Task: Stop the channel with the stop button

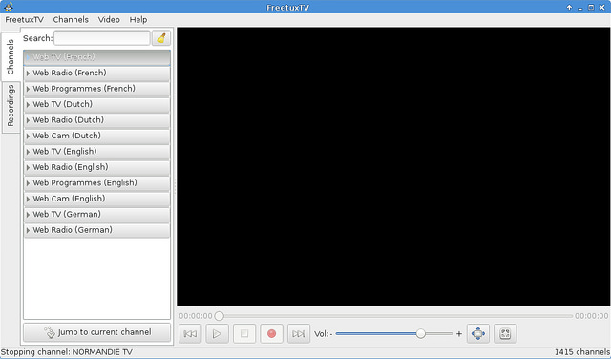Action: (244, 333)
